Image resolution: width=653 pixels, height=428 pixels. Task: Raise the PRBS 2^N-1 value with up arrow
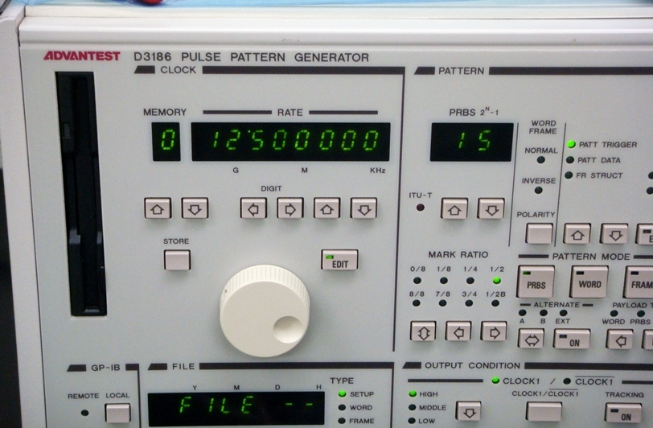point(454,209)
